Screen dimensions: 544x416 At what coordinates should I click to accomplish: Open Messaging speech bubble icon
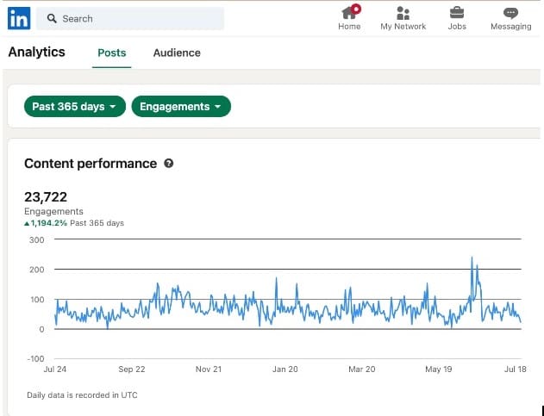pos(510,13)
